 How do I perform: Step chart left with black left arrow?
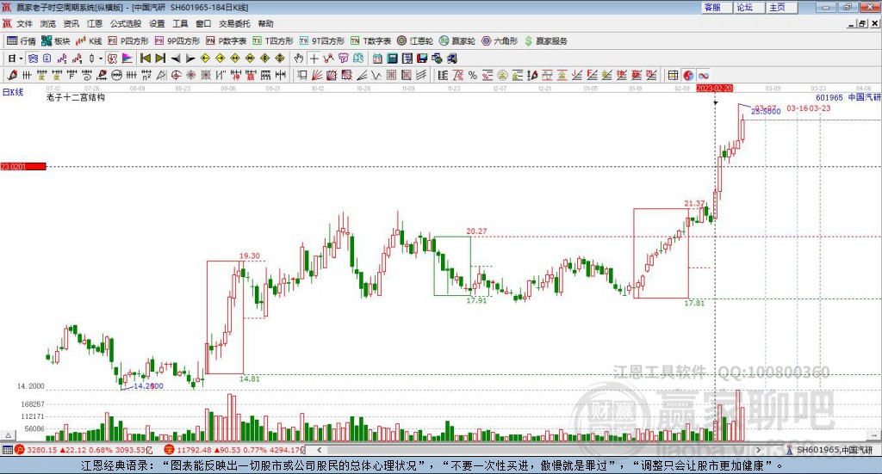176,58
